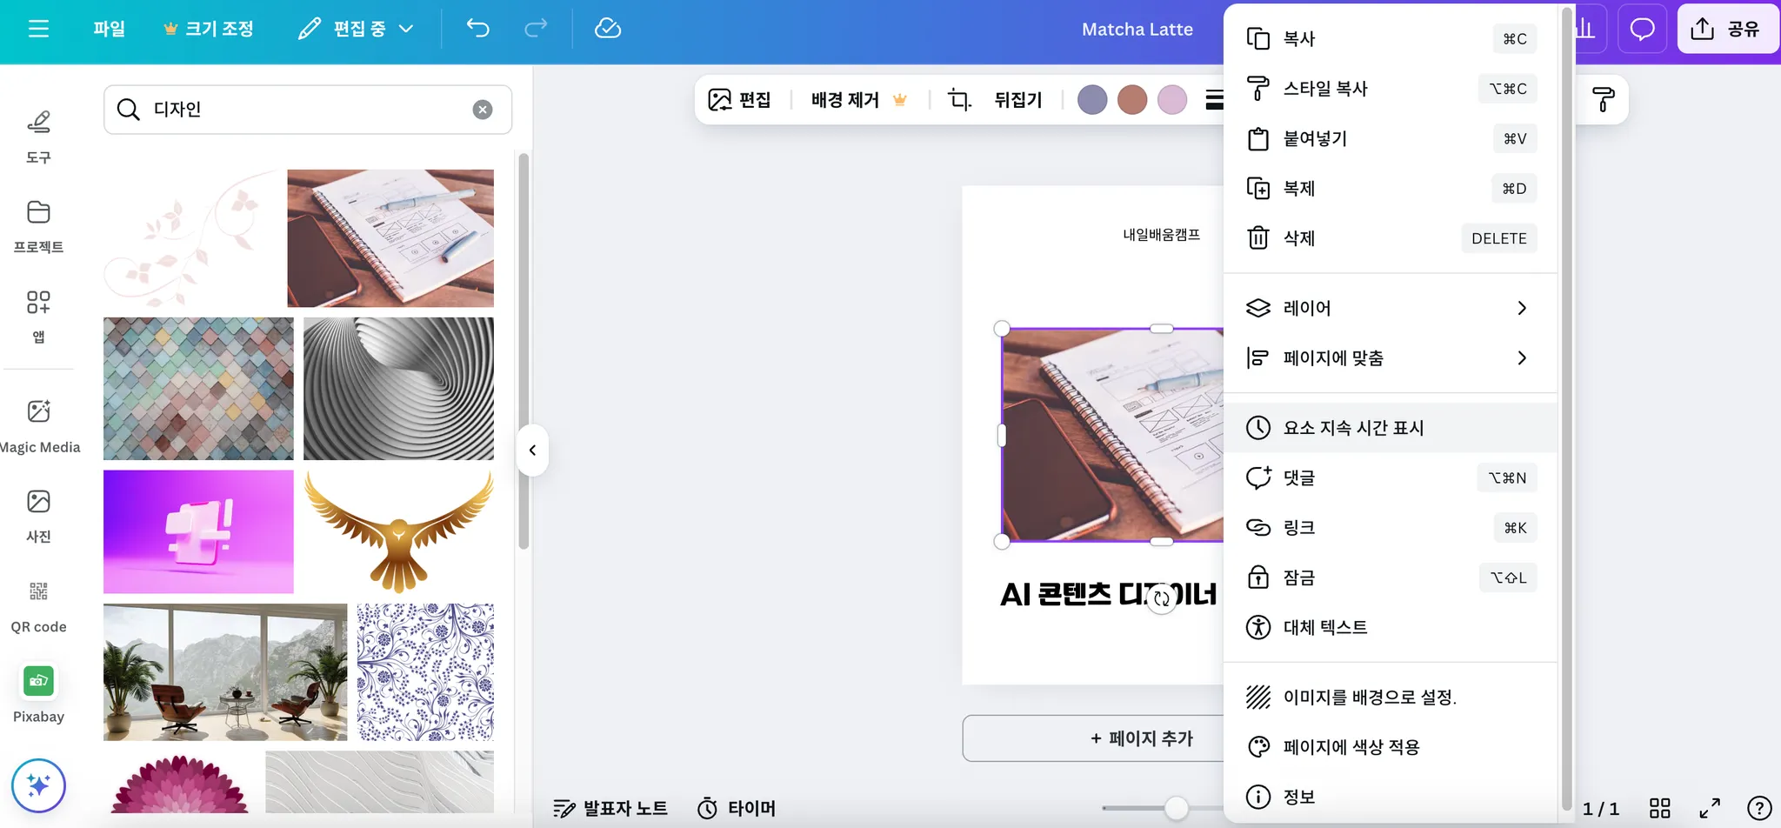Open the QR code app
This screenshot has height=828, width=1781.
tap(38, 606)
